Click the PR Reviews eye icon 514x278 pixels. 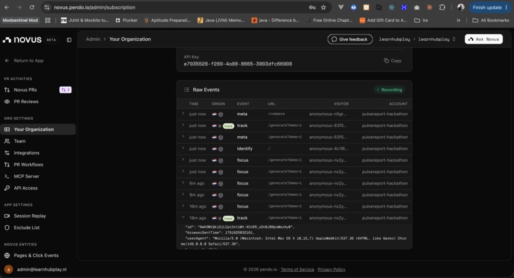[7, 101]
